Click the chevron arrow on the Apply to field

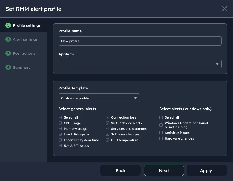(217, 64)
